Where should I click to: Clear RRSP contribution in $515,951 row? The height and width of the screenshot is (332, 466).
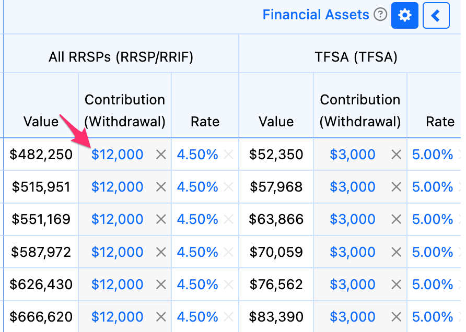tap(161, 187)
